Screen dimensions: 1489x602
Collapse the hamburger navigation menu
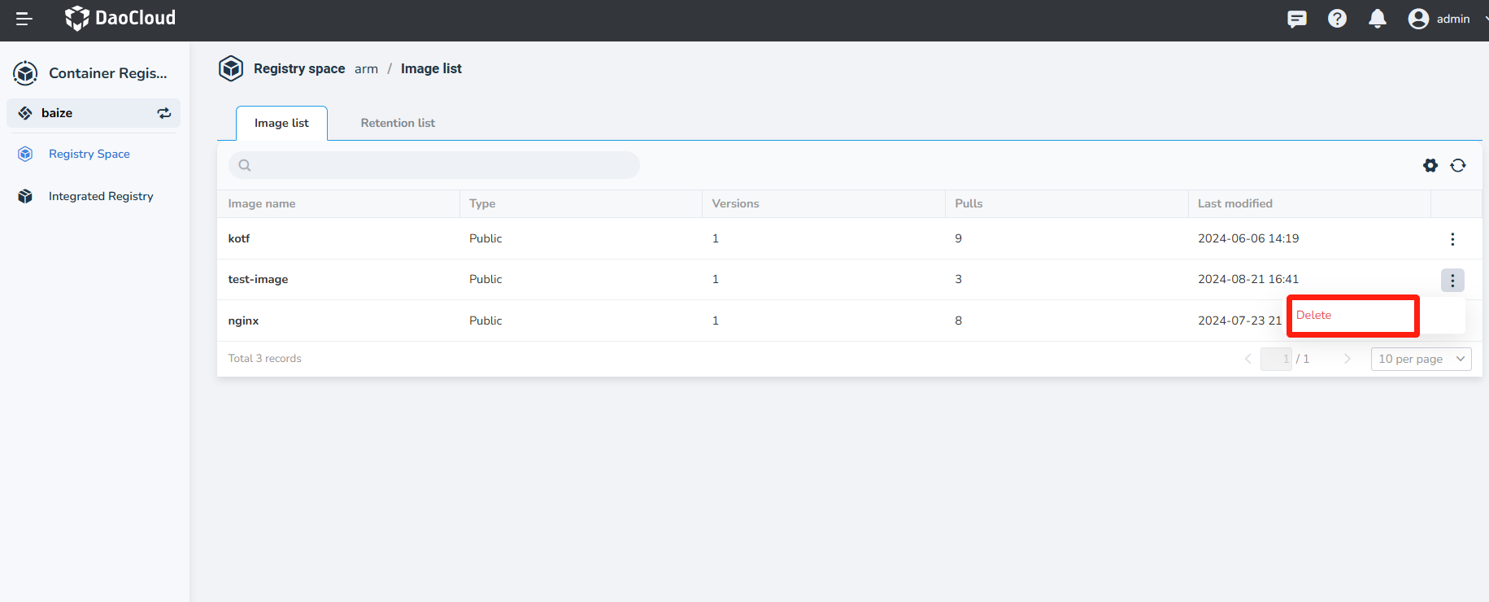24,19
